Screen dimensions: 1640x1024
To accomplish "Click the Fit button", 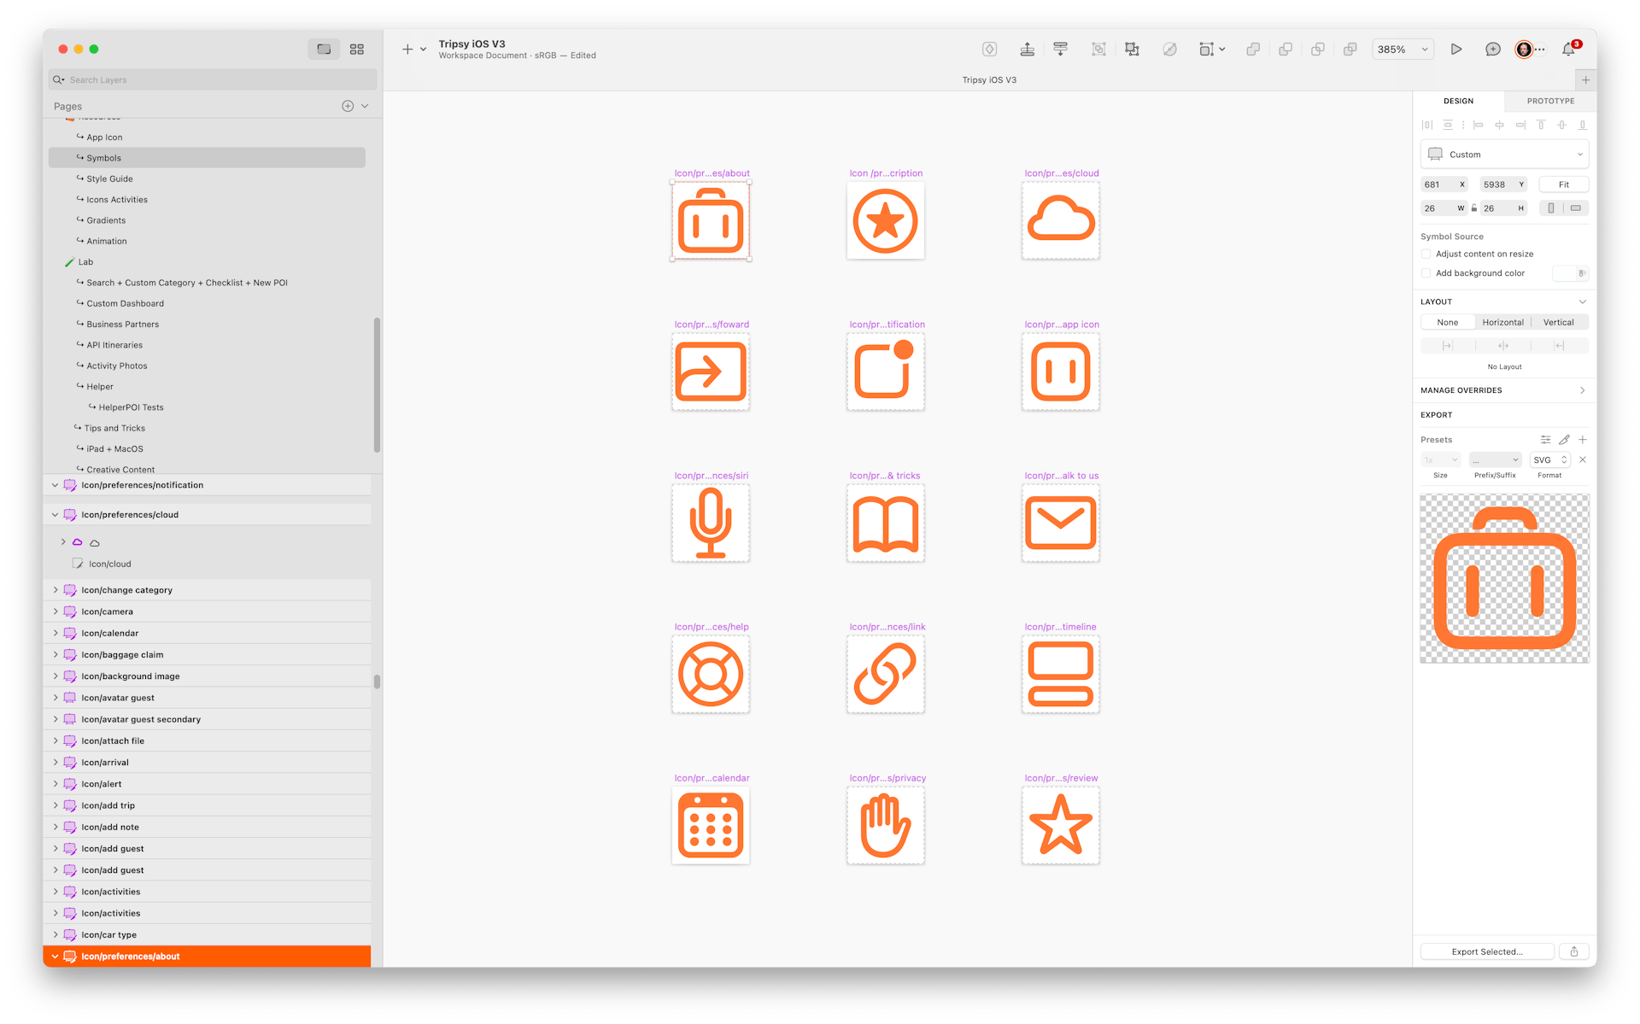I will tap(1564, 184).
